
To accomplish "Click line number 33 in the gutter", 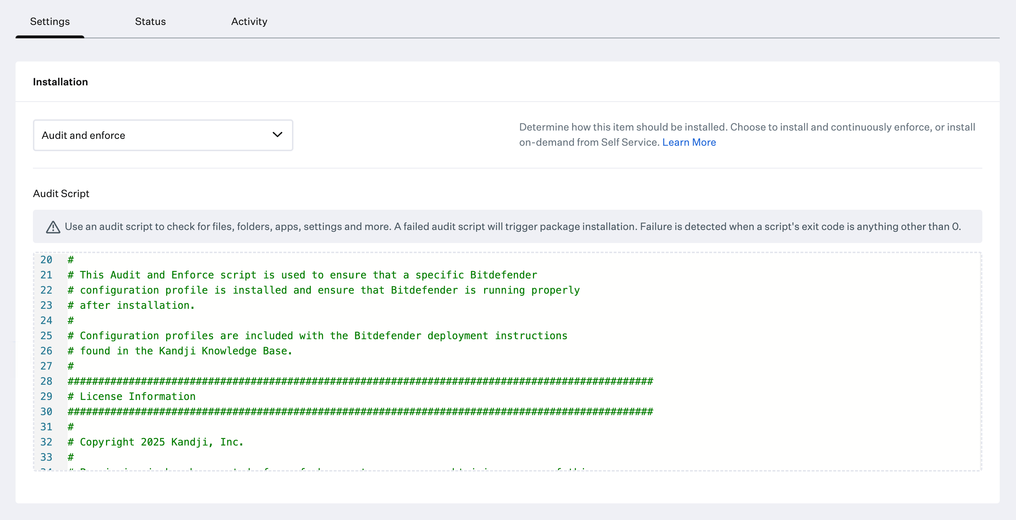I will click(x=46, y=457).
